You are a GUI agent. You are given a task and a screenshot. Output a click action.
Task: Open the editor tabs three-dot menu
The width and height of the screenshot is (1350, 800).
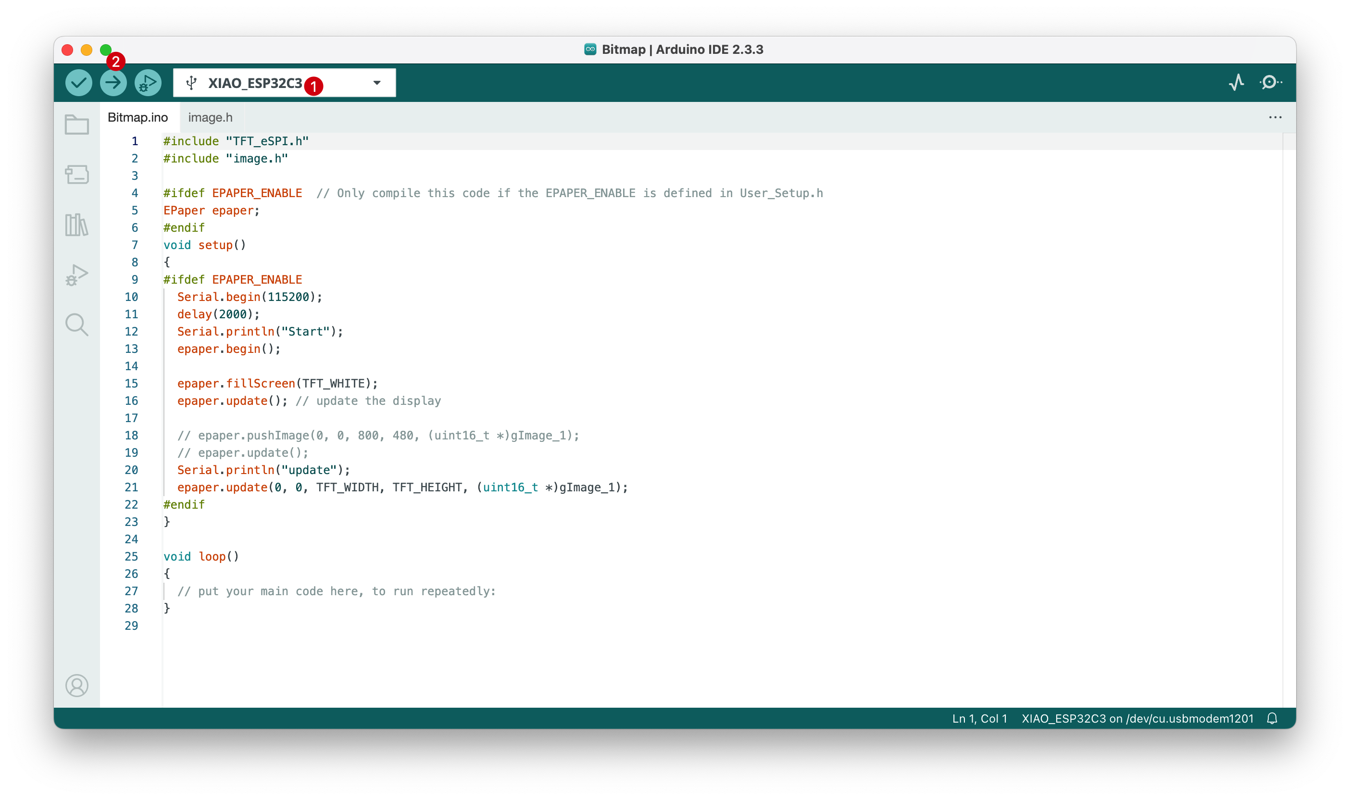click(1275, 117)
